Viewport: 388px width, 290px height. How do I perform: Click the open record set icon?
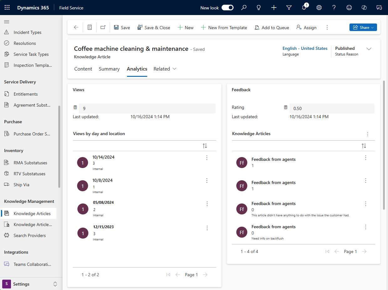click(90, 28)
